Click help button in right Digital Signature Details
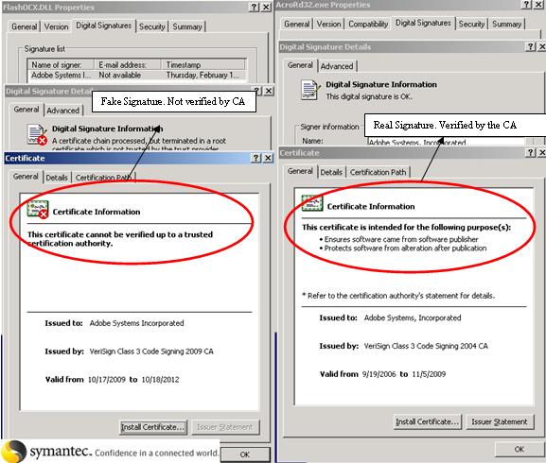The width and height of the screenshot is (546, 463). coord(530,46)
